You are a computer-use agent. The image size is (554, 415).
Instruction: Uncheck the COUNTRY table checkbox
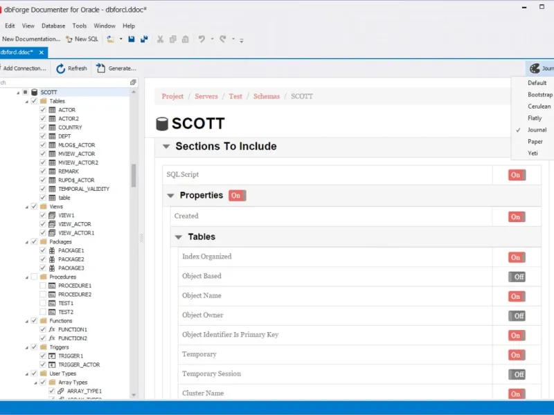coord(43,127)
